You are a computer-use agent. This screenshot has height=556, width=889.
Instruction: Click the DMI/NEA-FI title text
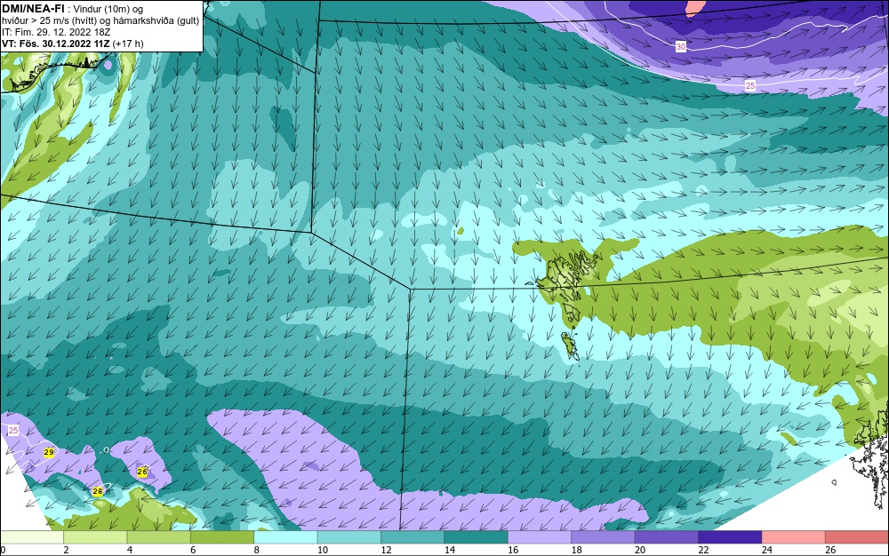pos(32,9)
